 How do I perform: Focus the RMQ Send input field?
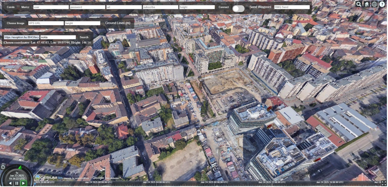(292, 7)
